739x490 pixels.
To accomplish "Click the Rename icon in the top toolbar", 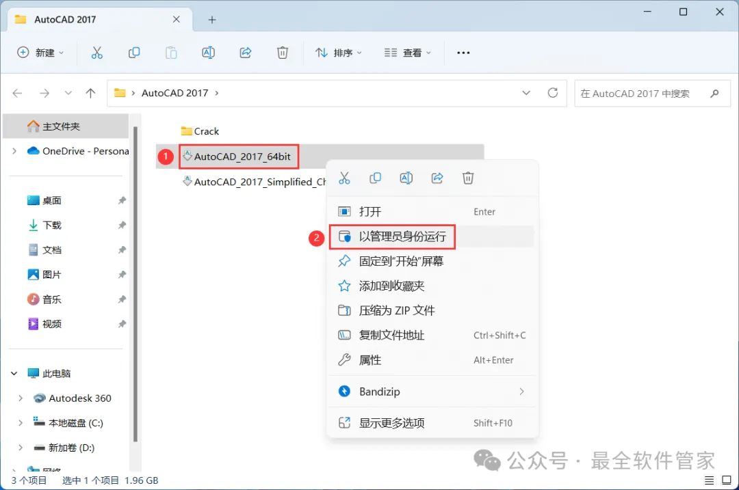I will pyautogui.click(x=208, y=53).
